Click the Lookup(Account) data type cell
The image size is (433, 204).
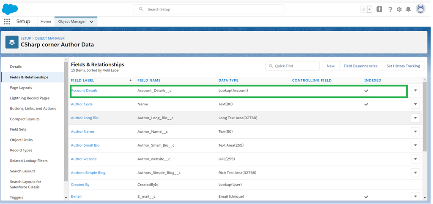[x=233, y=90]
